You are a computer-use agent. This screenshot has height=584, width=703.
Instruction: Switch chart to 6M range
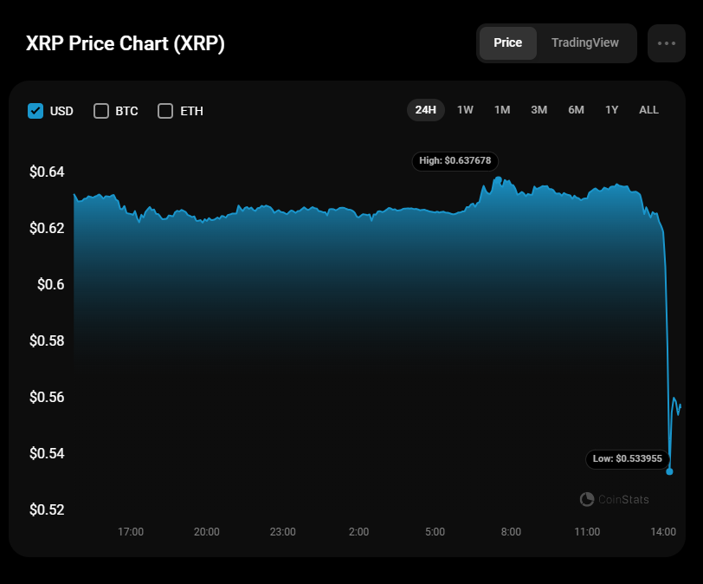pos(576,110)
